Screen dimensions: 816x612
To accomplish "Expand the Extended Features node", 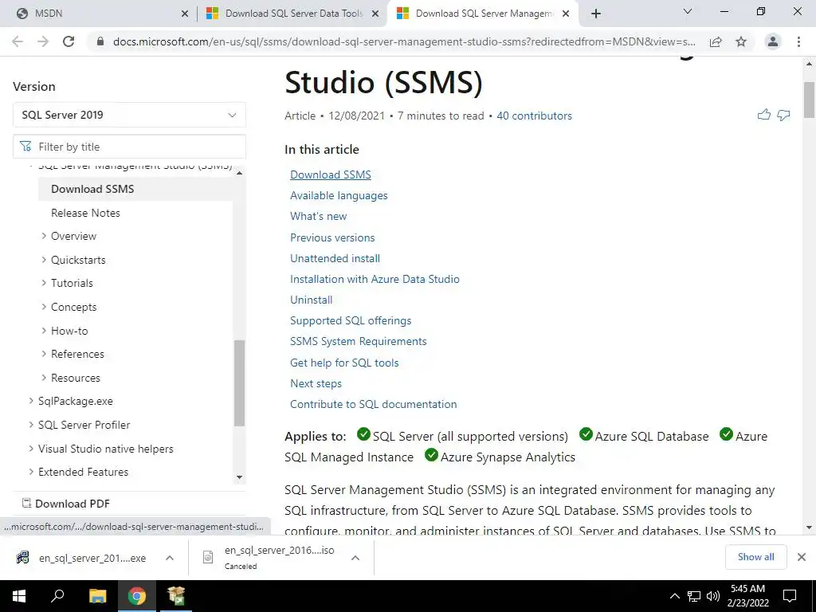I will [31, 472].
